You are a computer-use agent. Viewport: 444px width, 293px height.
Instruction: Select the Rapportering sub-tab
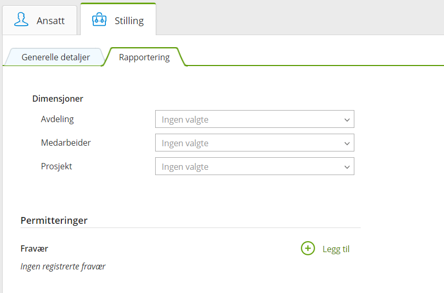click(x=144, y=57)
